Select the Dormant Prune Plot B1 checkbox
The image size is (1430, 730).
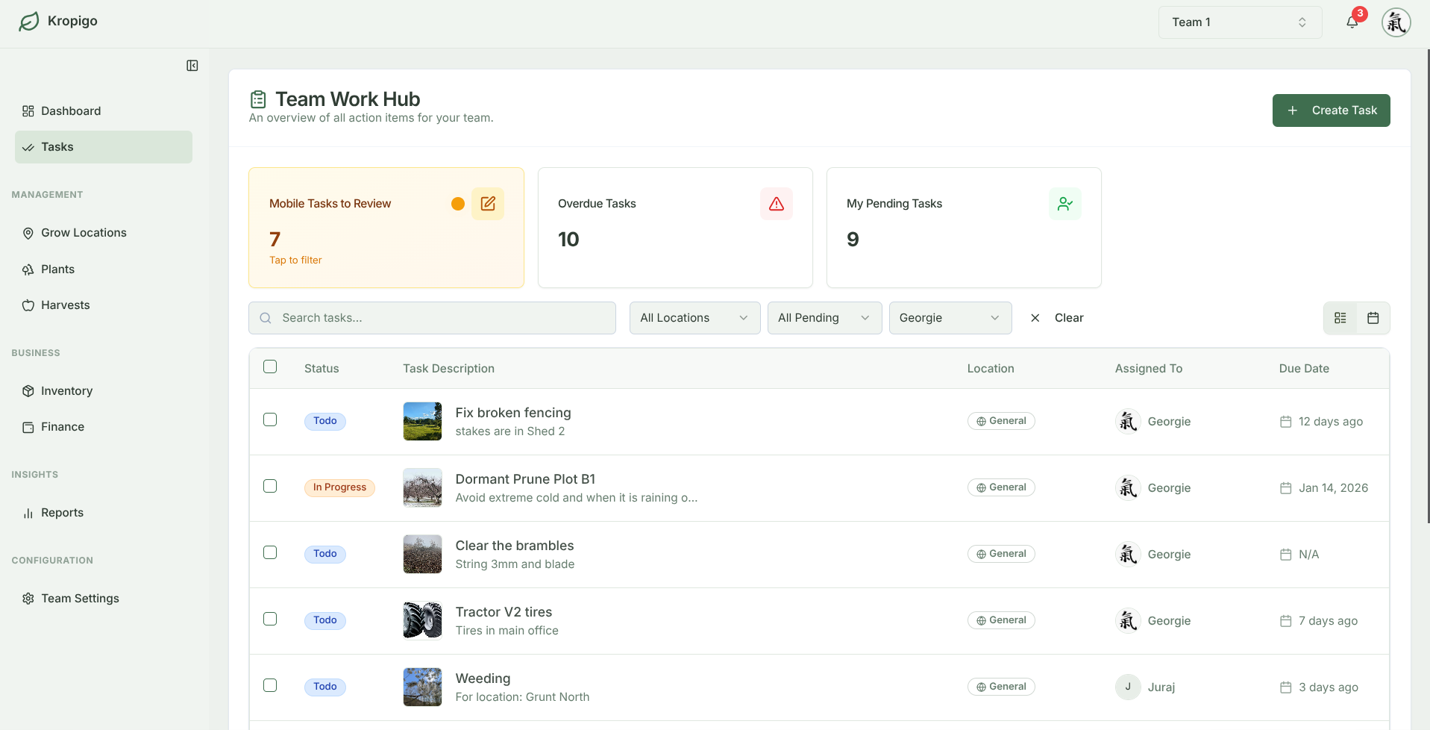point(270,487)
